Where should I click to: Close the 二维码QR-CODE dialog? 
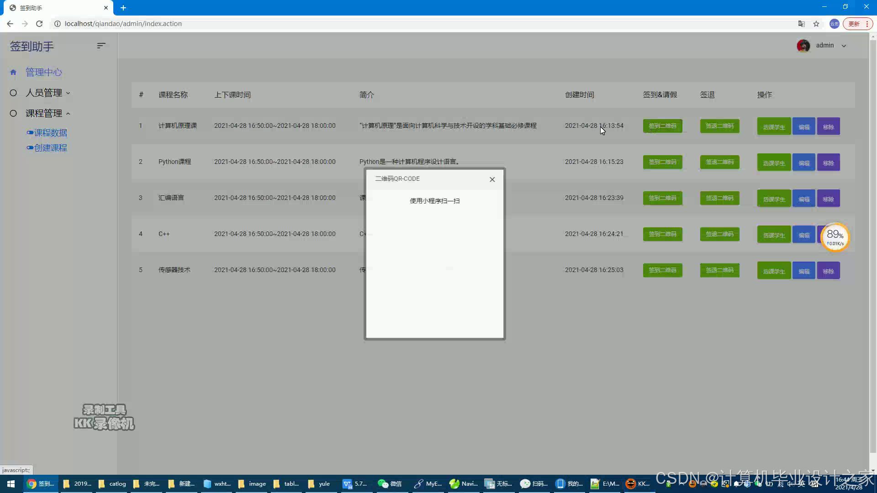tap(492, 179)
